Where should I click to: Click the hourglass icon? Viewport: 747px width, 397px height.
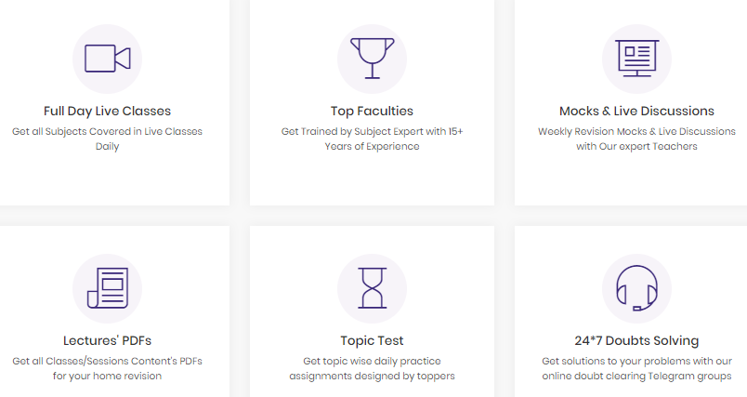[x=372, y=288]
